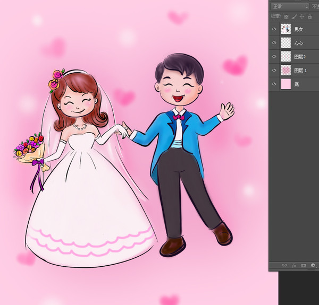Select the 男女 layer thumbnail
The height and width of the screenshot is (305, 319).
pos(286,29)
